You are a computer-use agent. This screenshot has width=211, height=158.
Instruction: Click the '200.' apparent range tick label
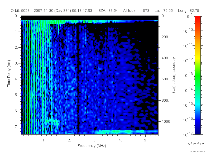(165, 37)
